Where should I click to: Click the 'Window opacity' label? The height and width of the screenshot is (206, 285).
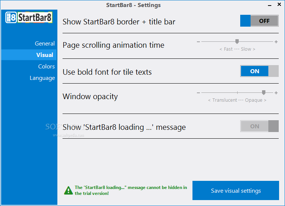(x=90, y=97)
